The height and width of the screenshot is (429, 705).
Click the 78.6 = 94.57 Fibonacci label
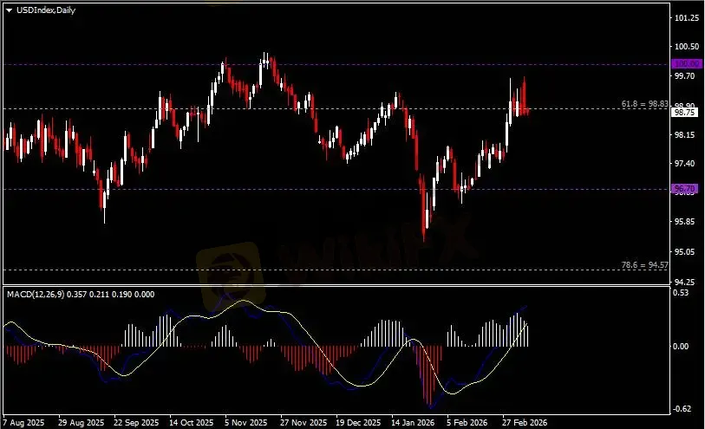pyautogui.click(x=645, y=264)
